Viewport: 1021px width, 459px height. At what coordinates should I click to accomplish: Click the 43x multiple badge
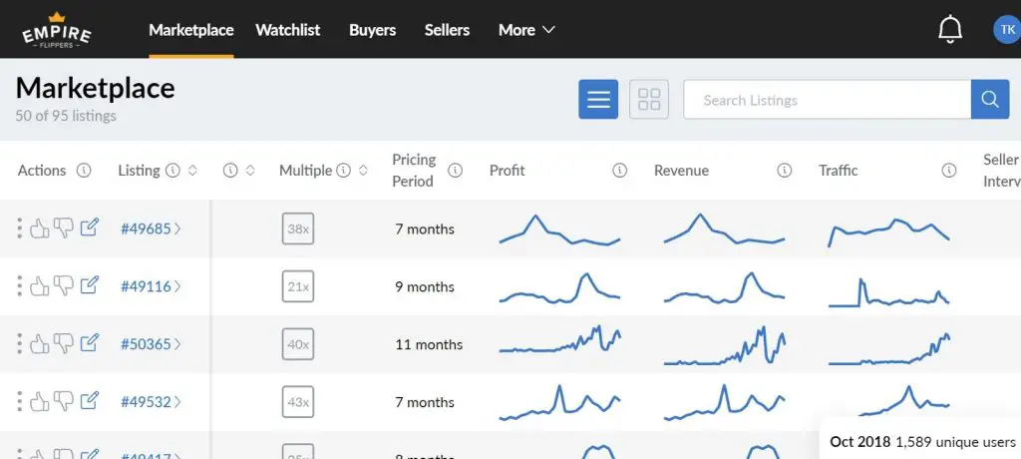(x=298, y=401)
